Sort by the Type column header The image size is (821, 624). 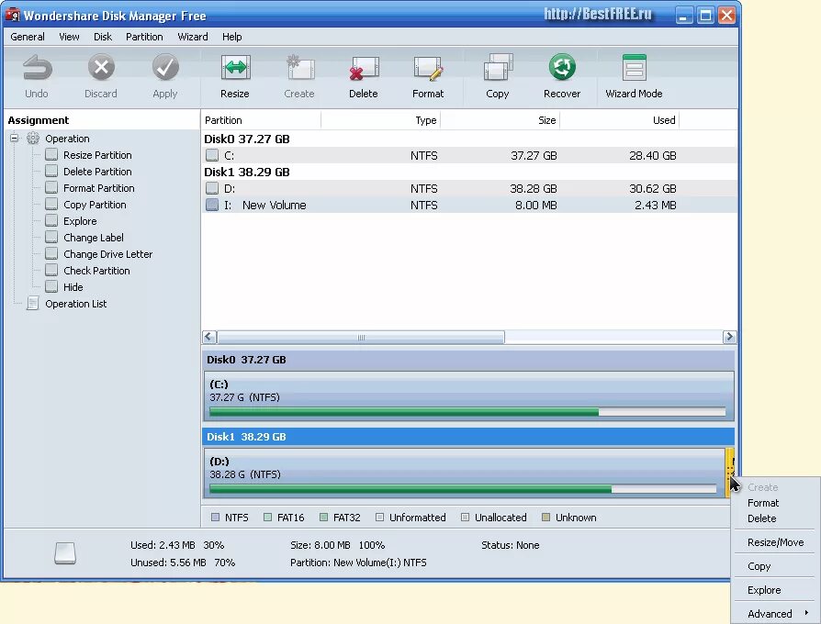pos(381,120)
